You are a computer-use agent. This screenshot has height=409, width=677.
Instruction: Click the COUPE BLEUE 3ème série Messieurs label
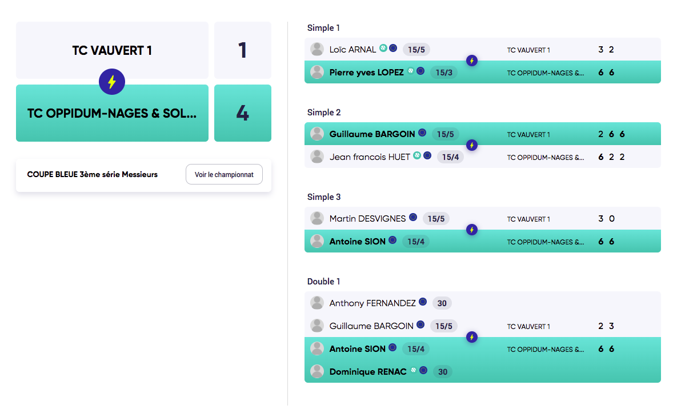point(93,174)
